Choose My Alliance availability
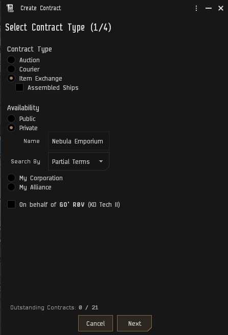Screen dimensions: 228x335 tap(11, 187)
